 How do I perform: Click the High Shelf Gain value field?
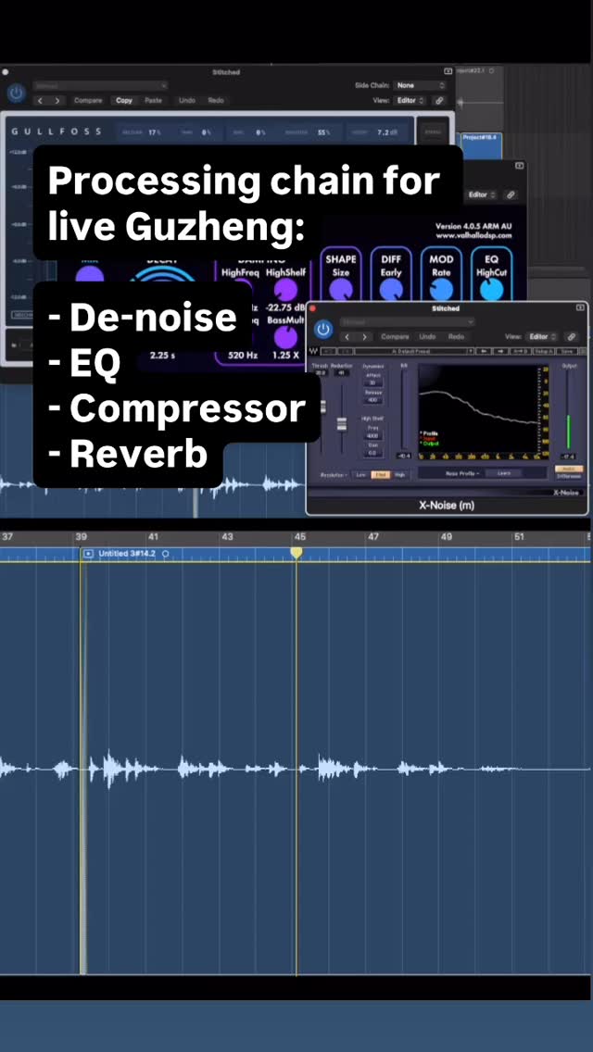point(372,453)
